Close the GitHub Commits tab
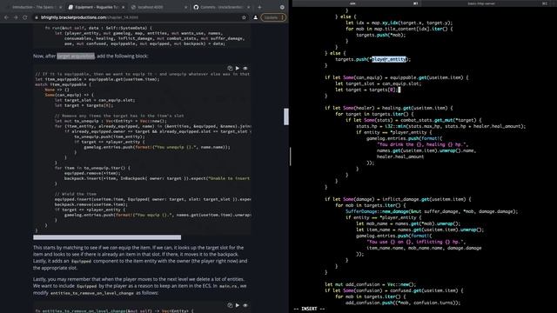Screen dimensions: 557x313 click(x=248, y=7)
